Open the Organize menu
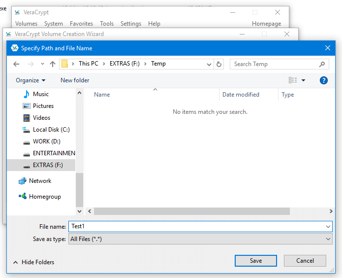This screenshot has width=342, height=278. (x=31, y=80)
